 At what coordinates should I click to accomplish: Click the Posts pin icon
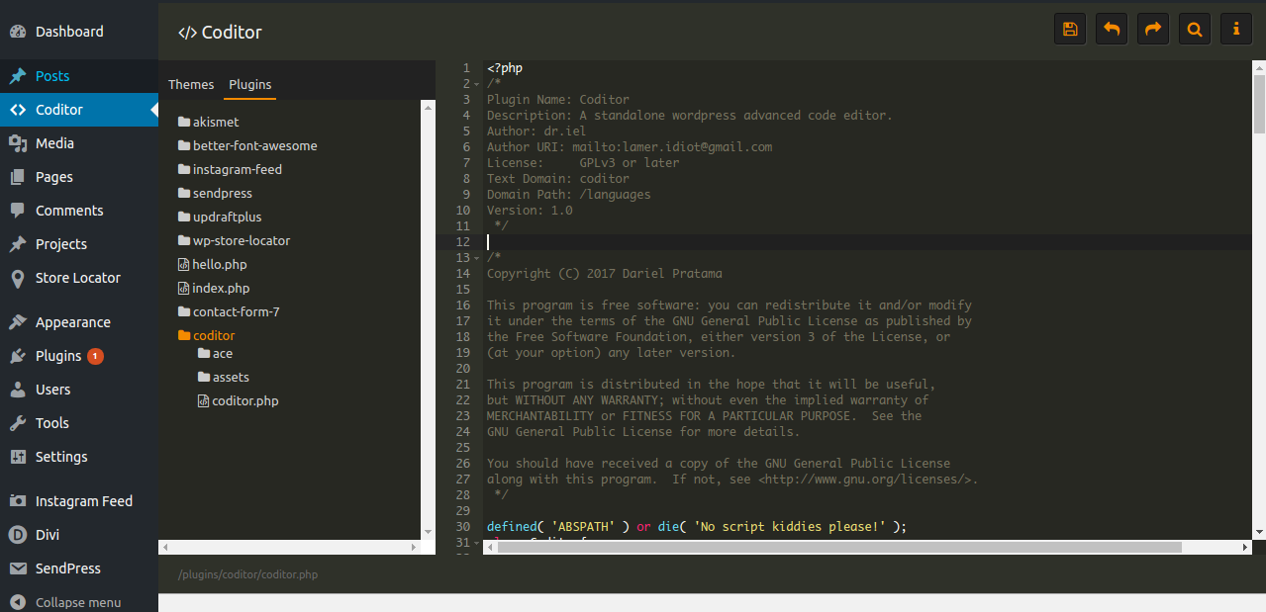coord(18,76)
